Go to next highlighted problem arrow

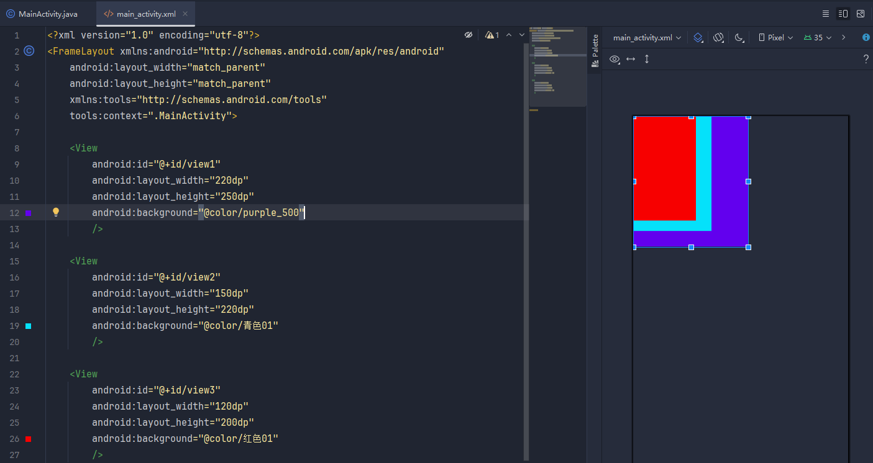coord(522,35)
